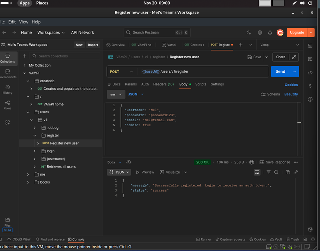Open the Flows sidebar panel
The image size is (320, 251).
pyautogui.click(x=7, y=105)
